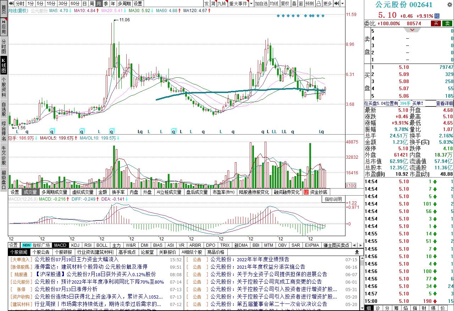Open the 更多 dropdown in top toolbar

tap(327, 4)
